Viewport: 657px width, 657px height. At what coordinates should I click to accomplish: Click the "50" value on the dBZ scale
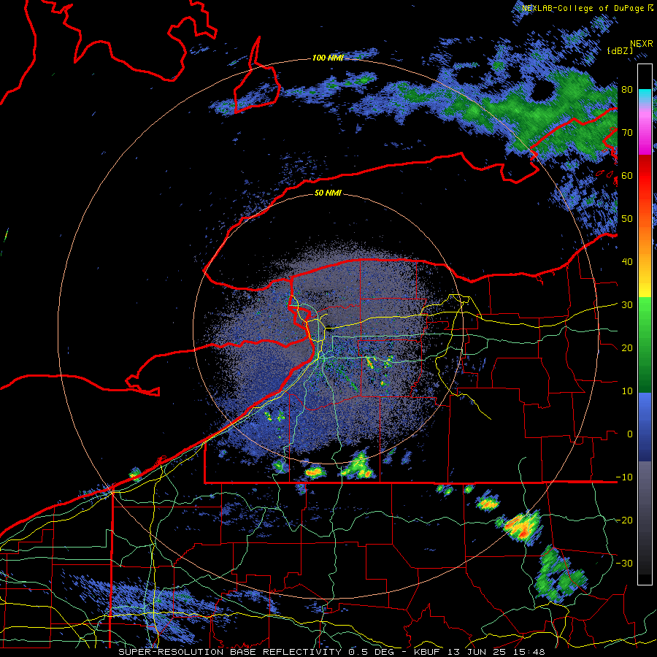coord(627,219)
